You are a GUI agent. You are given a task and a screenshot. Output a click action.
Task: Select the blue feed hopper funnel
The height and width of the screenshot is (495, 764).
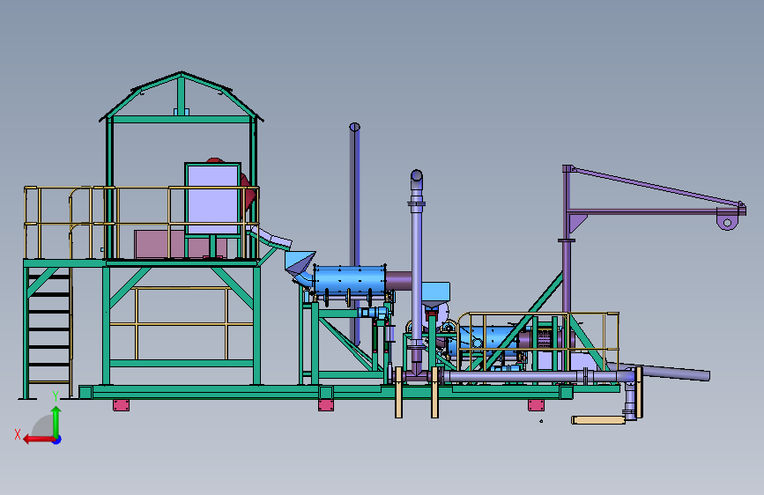pos(300,263)
